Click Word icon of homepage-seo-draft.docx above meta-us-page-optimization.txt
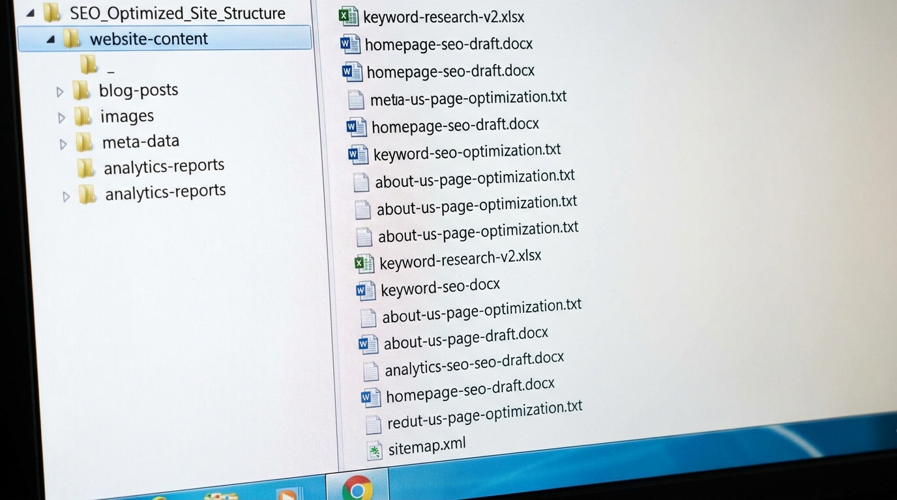Screen dimensions: 897x500 [352, 72]
